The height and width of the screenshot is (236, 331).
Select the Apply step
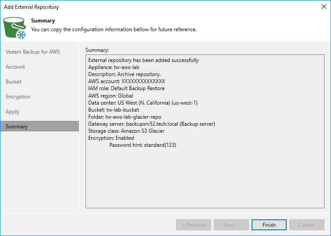[12, 112]
